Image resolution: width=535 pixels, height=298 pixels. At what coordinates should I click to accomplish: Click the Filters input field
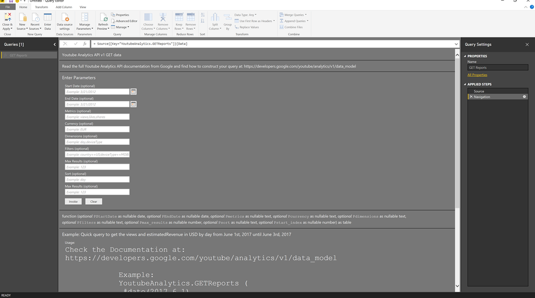coord(97,155)
